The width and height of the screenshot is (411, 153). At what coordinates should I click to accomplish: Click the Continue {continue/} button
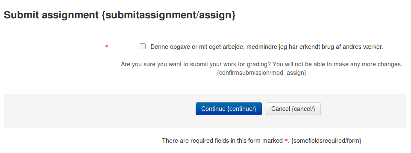[229, 109]
